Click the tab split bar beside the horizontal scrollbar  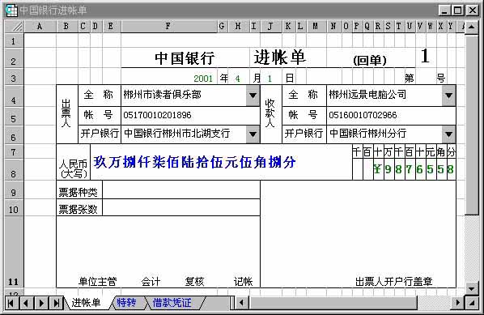coord(233,303)
